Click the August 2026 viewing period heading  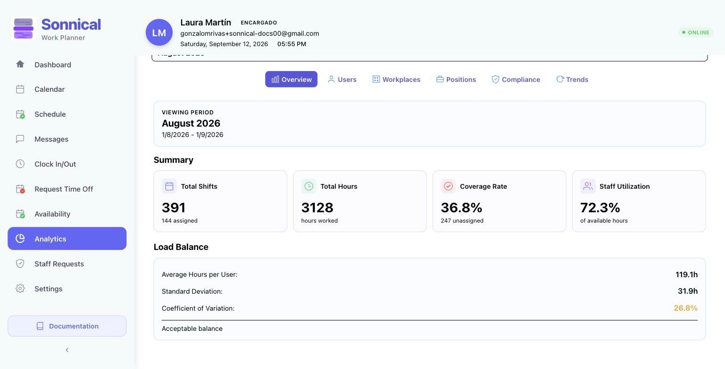(x=191, y=123)
